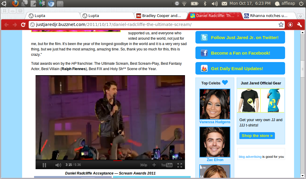
Task: Seek on the video progress bar
Action: [x=110, y=161]
